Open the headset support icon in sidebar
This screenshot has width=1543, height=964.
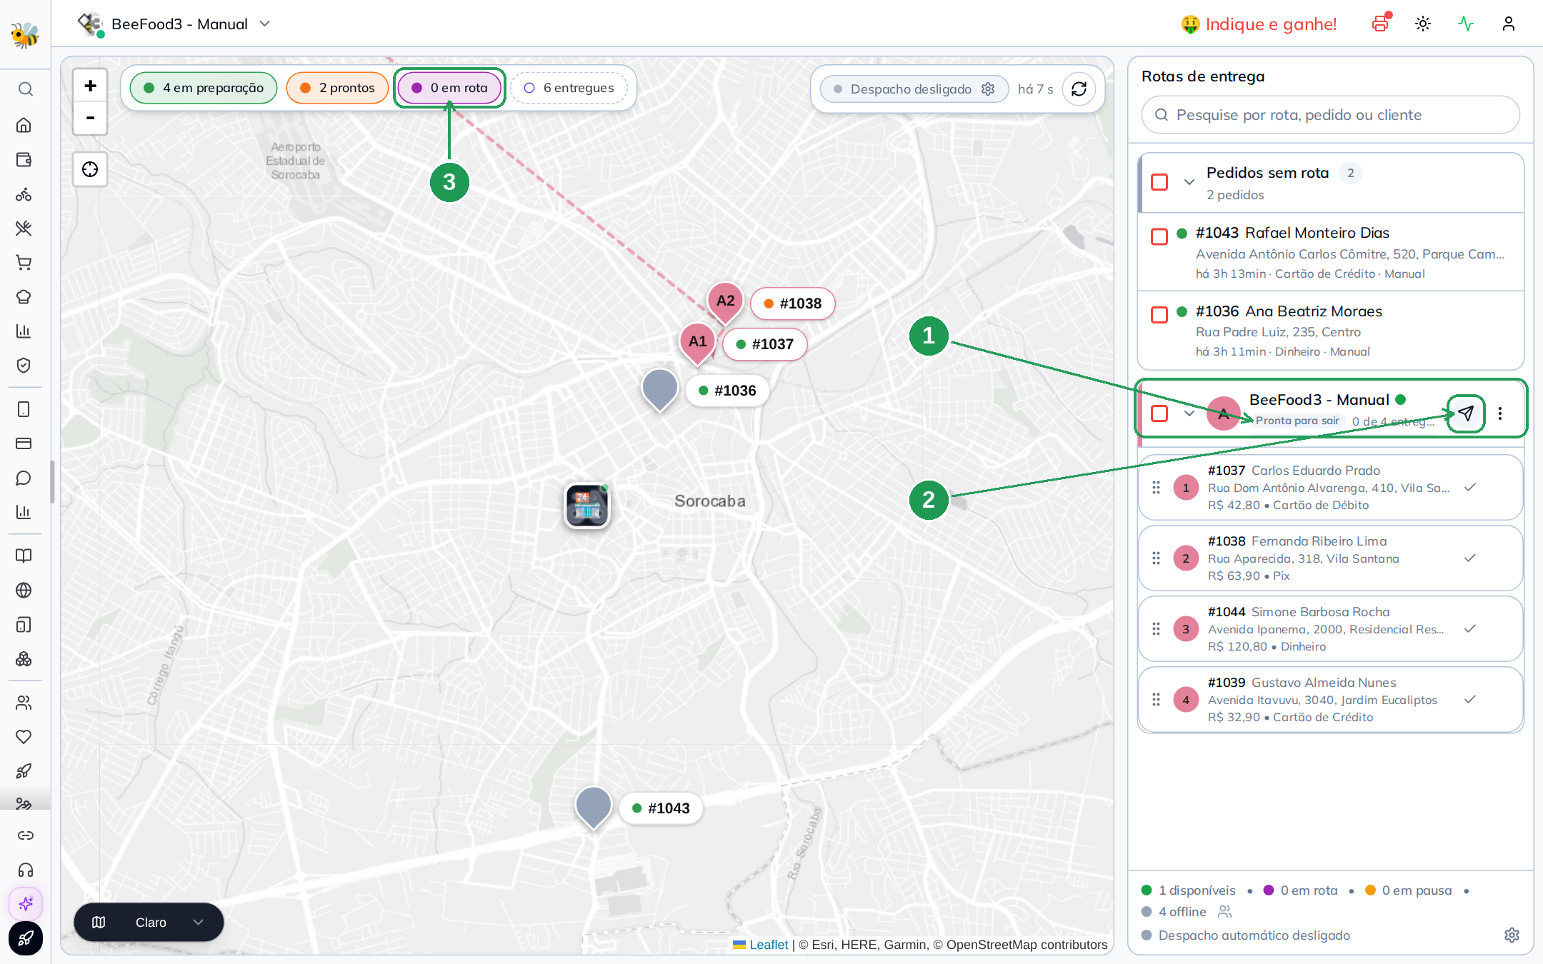click(25, 870)
